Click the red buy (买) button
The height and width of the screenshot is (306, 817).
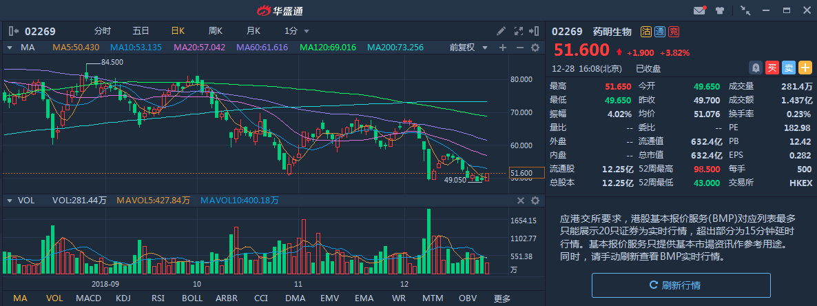[772, 68]
